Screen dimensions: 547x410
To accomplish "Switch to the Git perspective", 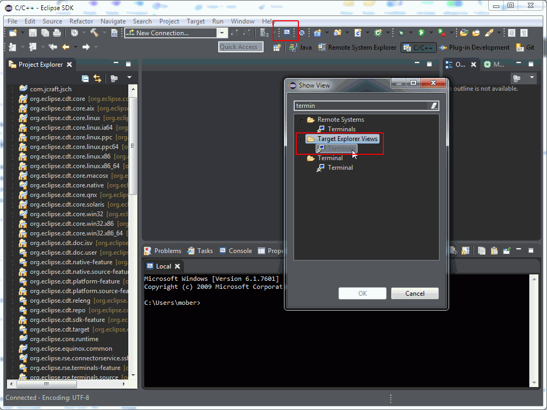I will click(526, 48).
